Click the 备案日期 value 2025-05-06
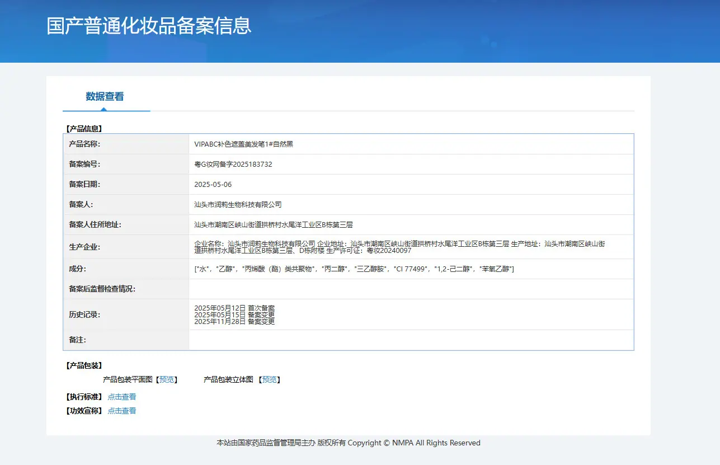This screenshot has width=720, height=465. click(x=213, y=184)
